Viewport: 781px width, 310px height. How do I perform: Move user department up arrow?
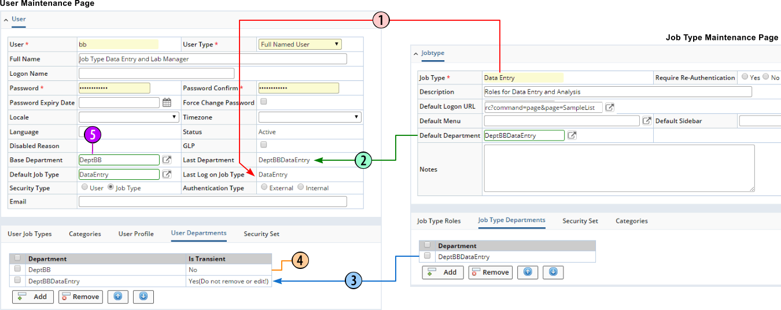(x=118, y=297)
